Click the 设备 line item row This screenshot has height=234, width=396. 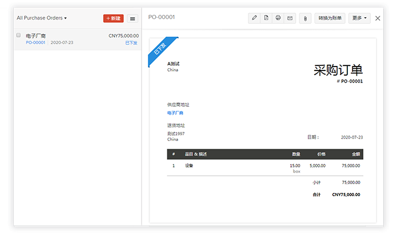[189, 166]
